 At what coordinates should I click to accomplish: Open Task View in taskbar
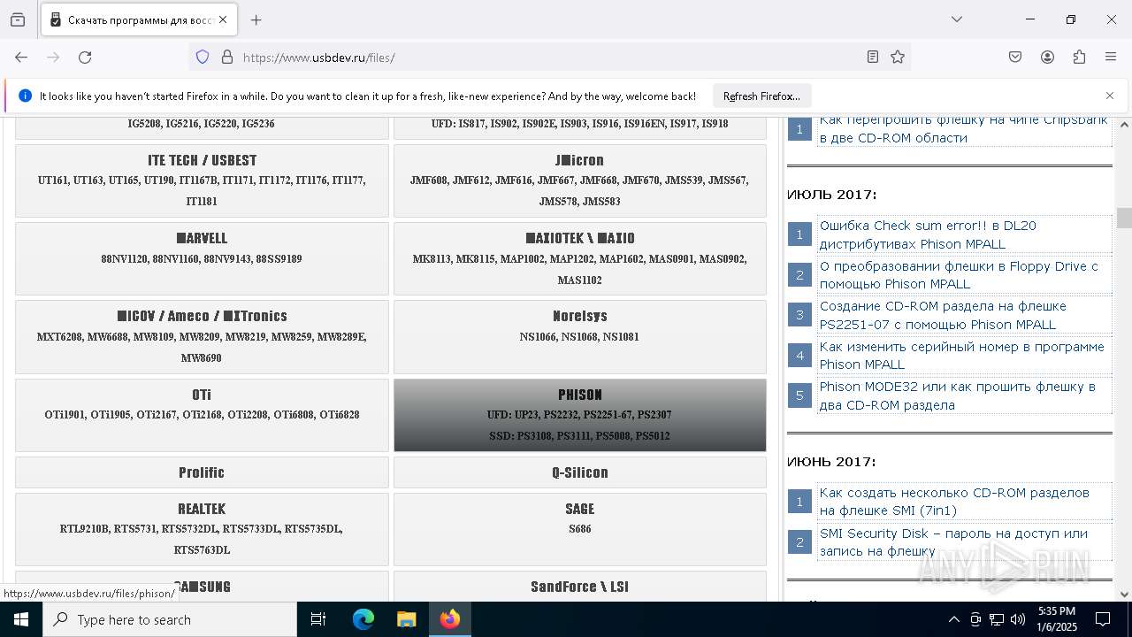[x=318, y=619]
